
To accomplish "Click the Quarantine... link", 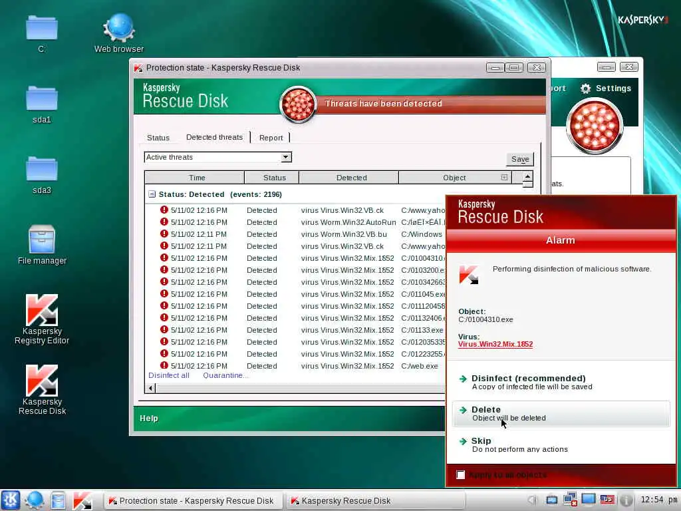I will pos(226,375).
